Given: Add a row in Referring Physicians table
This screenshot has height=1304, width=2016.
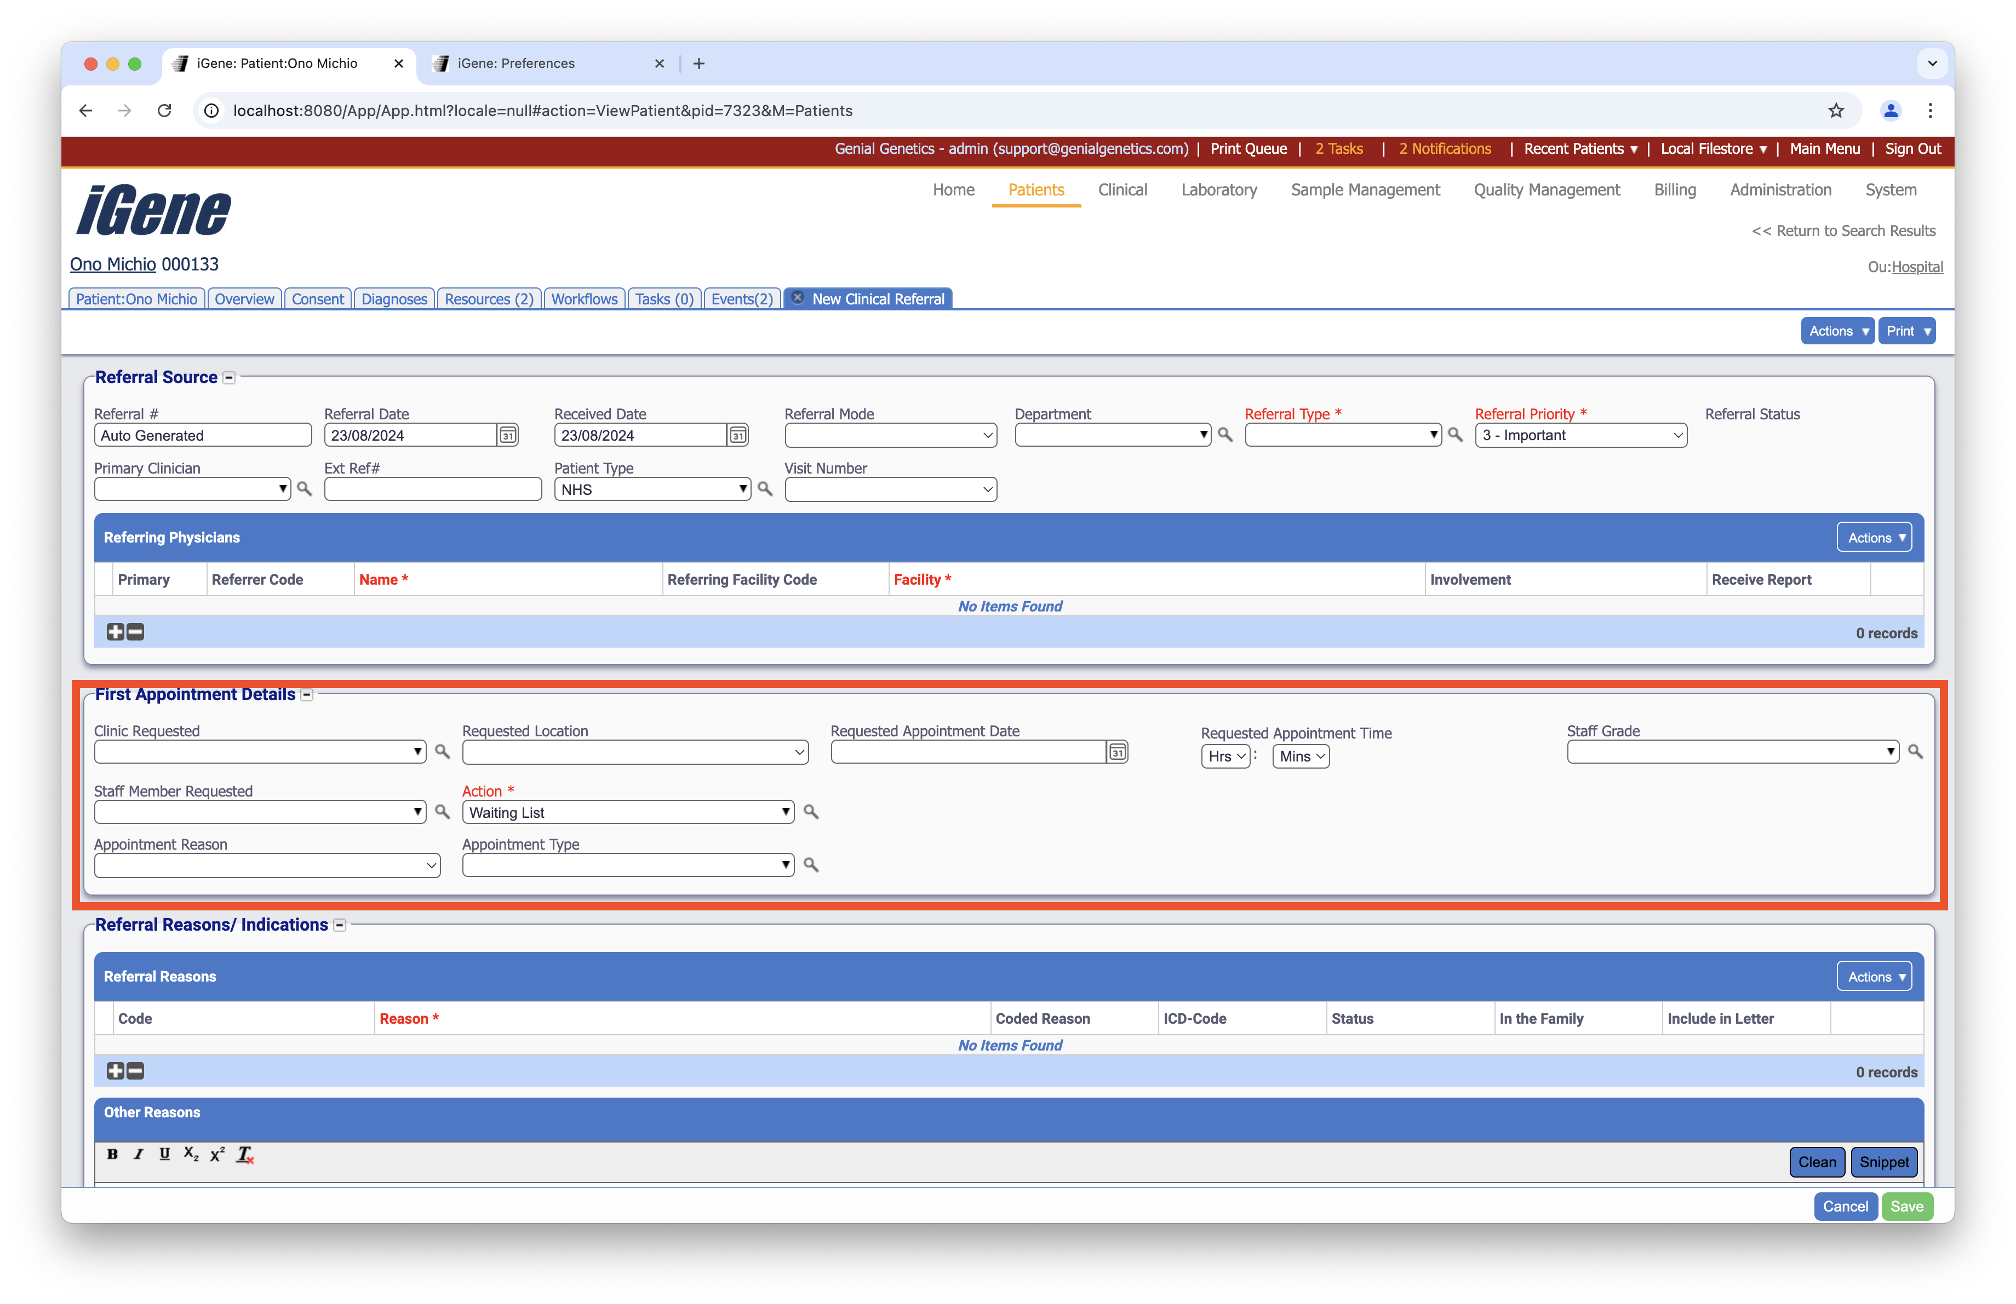Looking at the screenshot, I should (115, 631).
